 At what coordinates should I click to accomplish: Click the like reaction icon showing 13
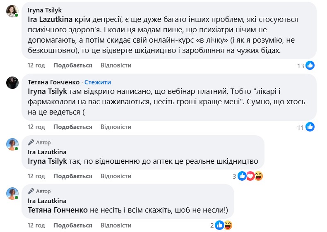(x=310, y=65)
